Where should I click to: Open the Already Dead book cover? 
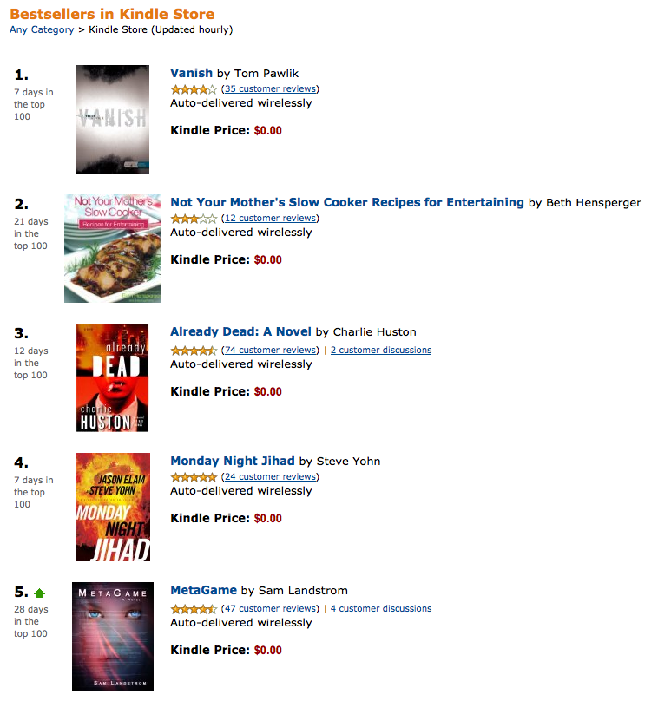(113, 377)
